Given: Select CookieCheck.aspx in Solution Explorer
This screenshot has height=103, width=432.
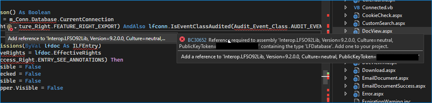Looking at the screenshot, I should coord(382,15).
